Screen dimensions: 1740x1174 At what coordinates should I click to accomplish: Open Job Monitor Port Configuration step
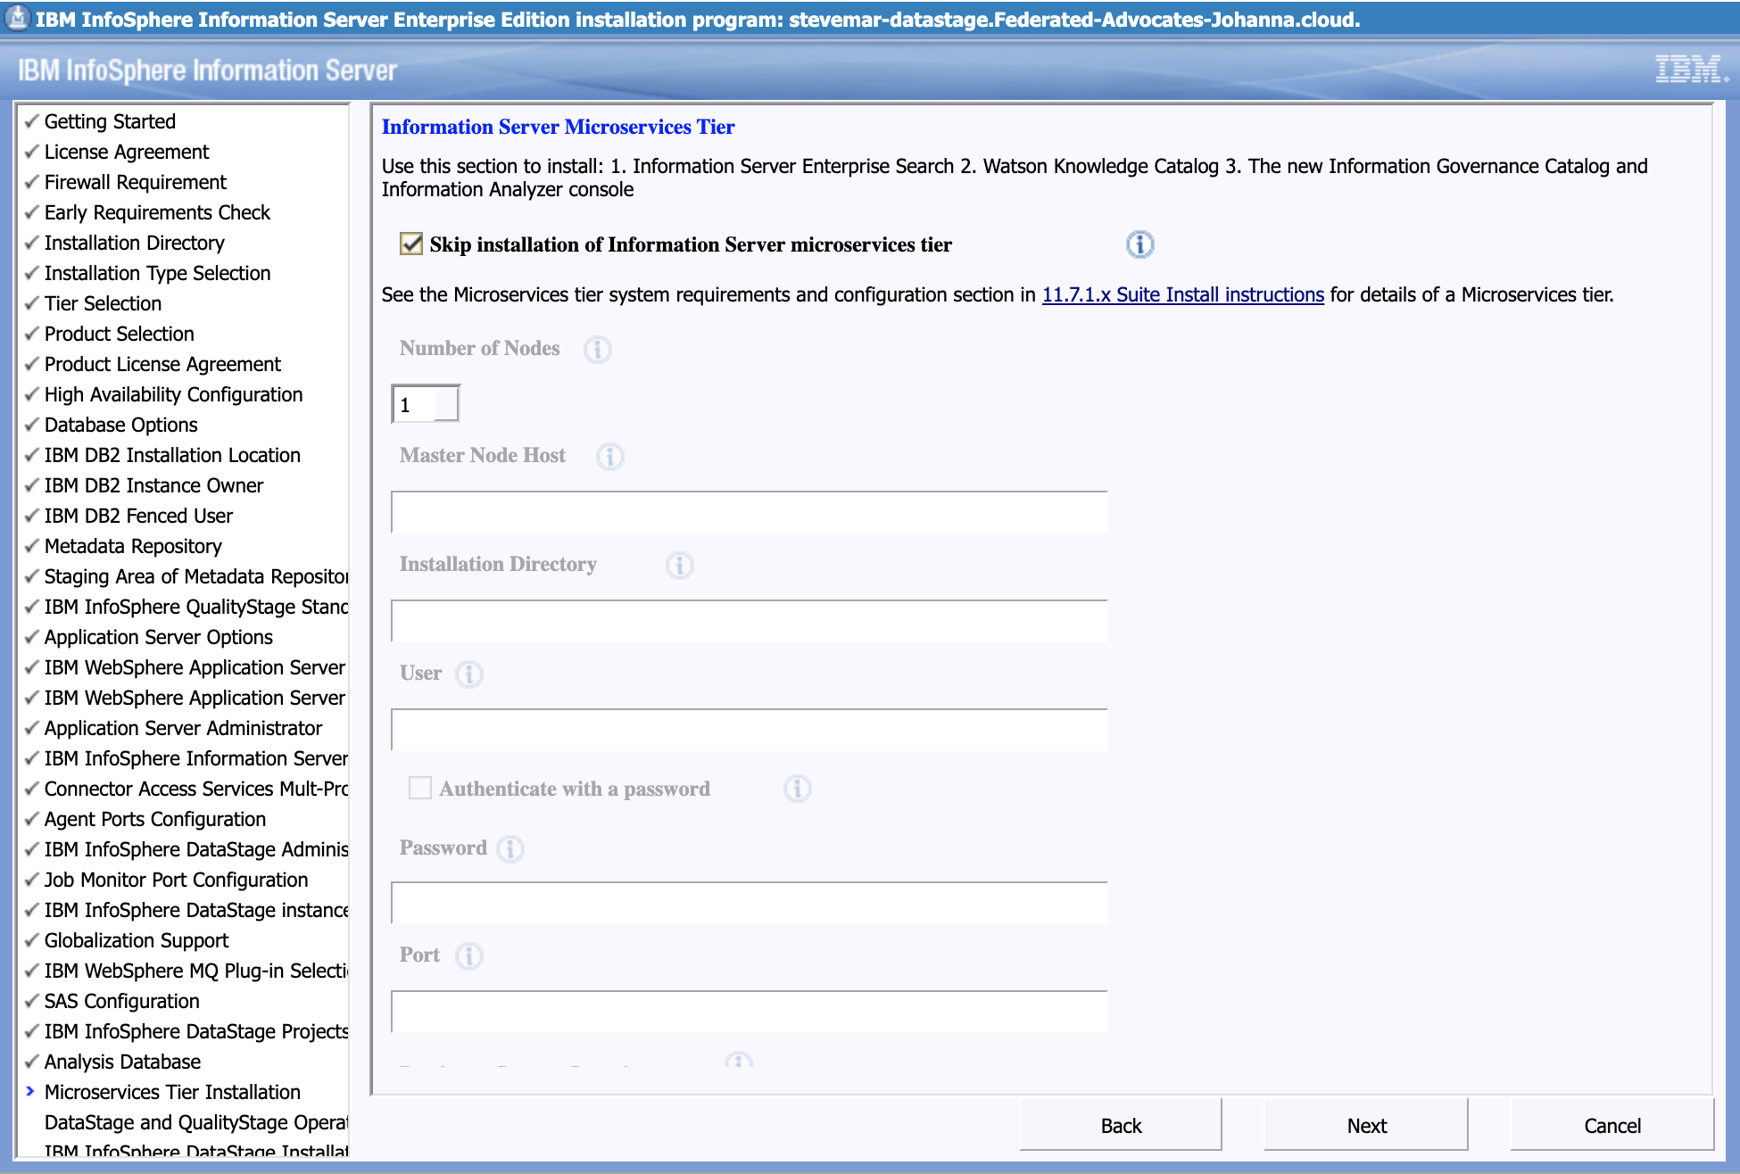[x=176, y=880]
